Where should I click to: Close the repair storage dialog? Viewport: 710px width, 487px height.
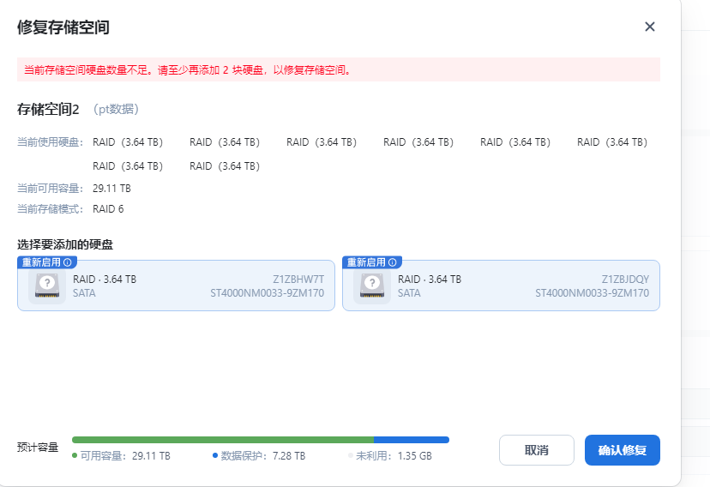650,27
